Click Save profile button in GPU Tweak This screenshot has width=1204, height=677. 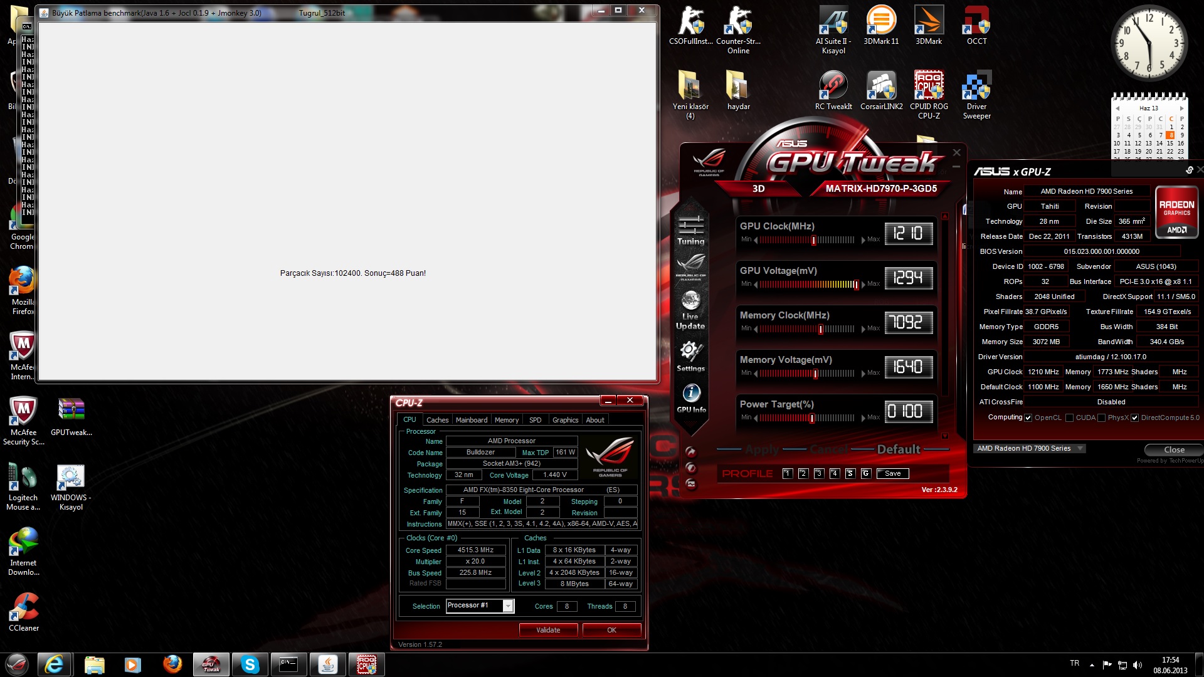tap(893, 473)
